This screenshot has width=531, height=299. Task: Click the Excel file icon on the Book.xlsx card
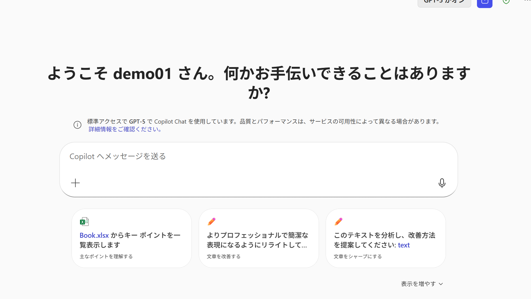[84, 222]
